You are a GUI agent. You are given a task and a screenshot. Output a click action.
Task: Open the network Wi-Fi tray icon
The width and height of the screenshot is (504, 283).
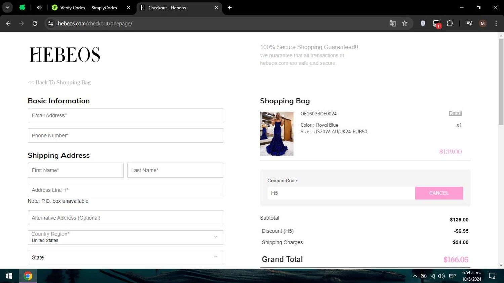[433, 276]
